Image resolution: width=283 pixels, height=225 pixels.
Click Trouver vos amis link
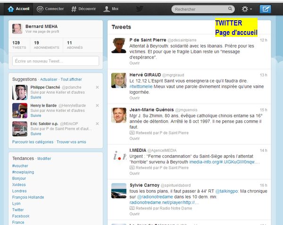coord(71,142)
